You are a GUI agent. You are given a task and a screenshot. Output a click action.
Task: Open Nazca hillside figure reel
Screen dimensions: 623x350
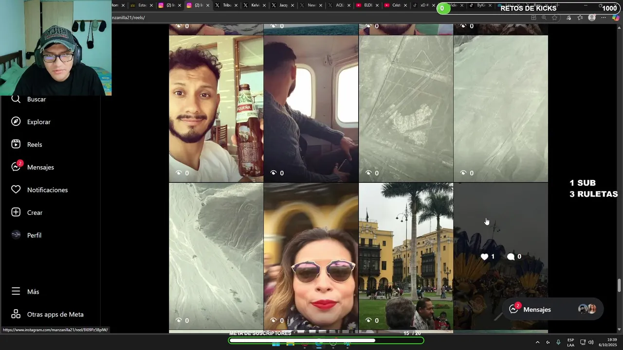[216, 257]
